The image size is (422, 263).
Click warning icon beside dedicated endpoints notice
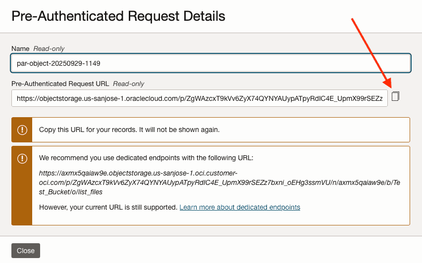click(x=22, y=159)
